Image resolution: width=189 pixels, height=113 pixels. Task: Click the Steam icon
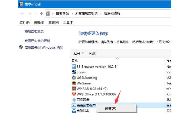tap(74, 72)
